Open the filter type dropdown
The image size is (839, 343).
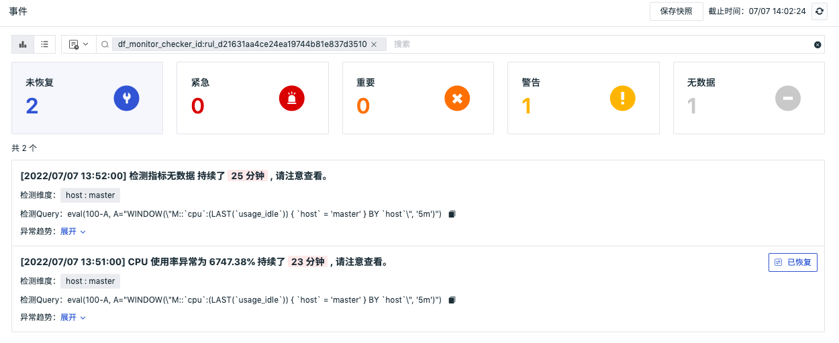point(78,44)
